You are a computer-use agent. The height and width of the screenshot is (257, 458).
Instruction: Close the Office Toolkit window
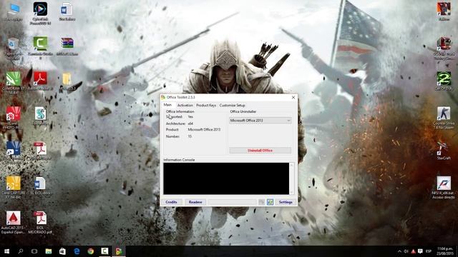point(293,97)
